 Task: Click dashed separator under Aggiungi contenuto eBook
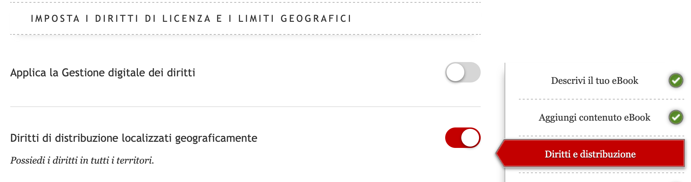[x=601, y=136]
